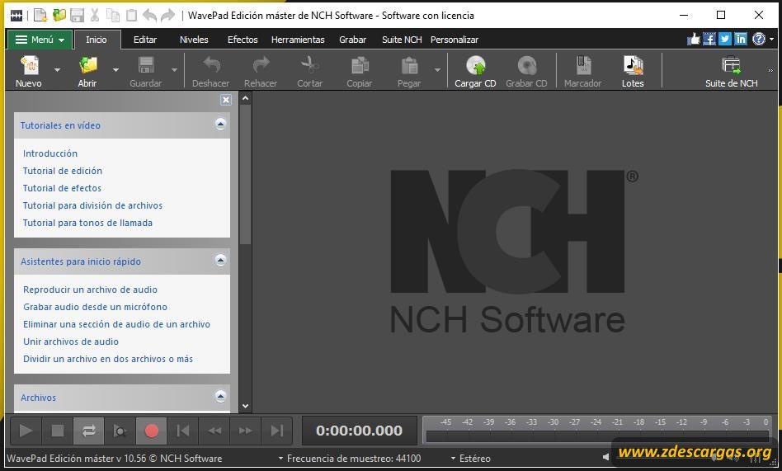Switch to the Herramientas tab
The width and height of the screenshot is (782, 471).
[x=298, y=40]
